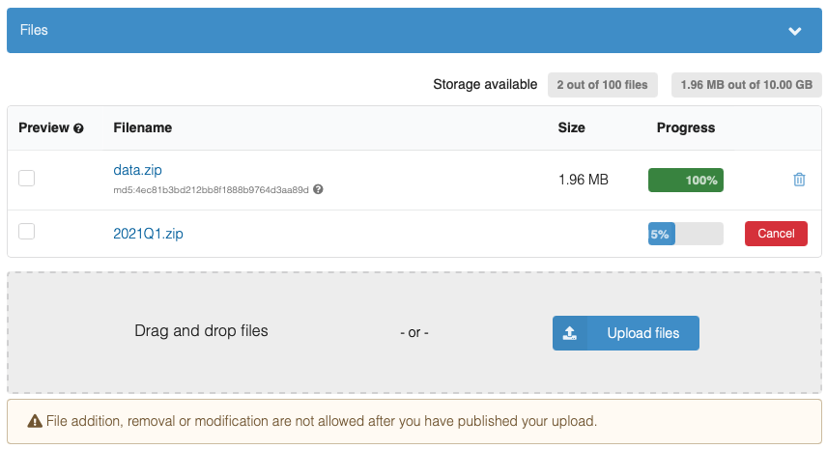Click the warning triangle icon
The height and width of the screenshot is (449, 827).
tap(35, 421)
